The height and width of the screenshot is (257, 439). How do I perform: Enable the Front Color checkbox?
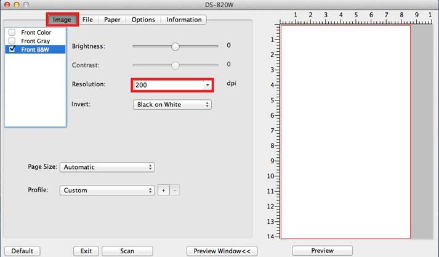[x=12, y=32]
